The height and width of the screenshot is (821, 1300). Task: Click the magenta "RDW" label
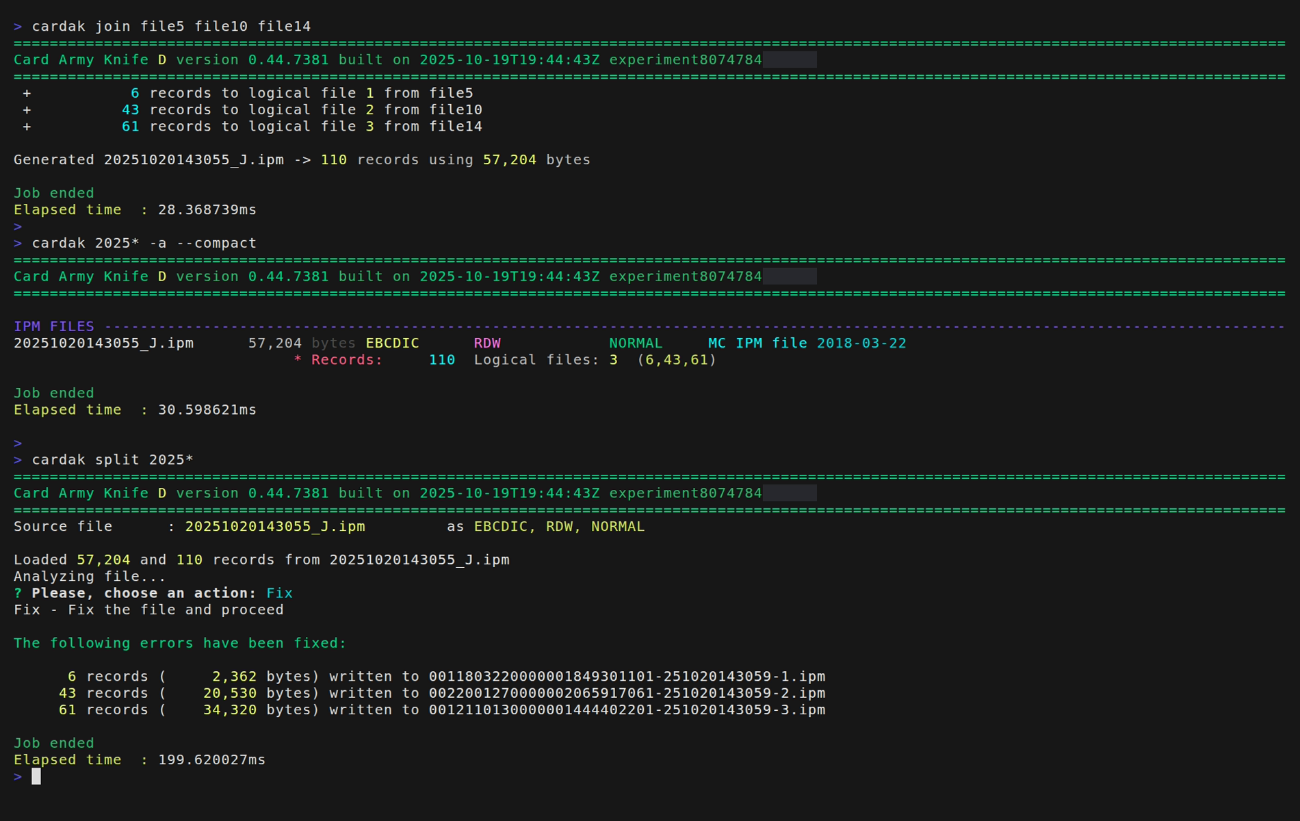[x=487, y=343]
